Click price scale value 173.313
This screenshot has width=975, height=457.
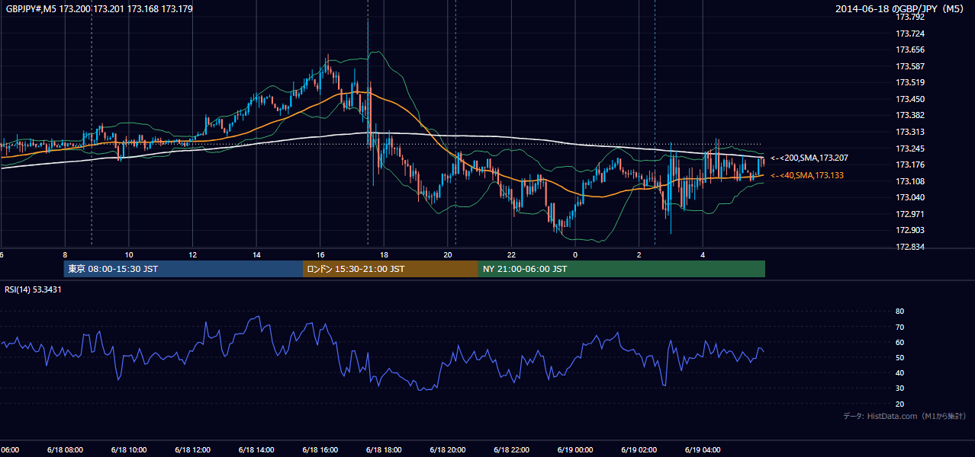910,132
